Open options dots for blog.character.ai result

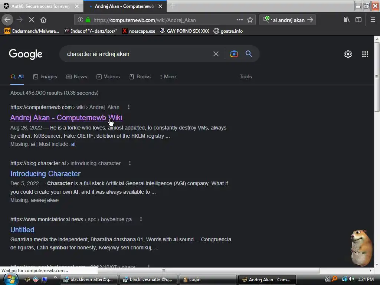tap(130, 163)
